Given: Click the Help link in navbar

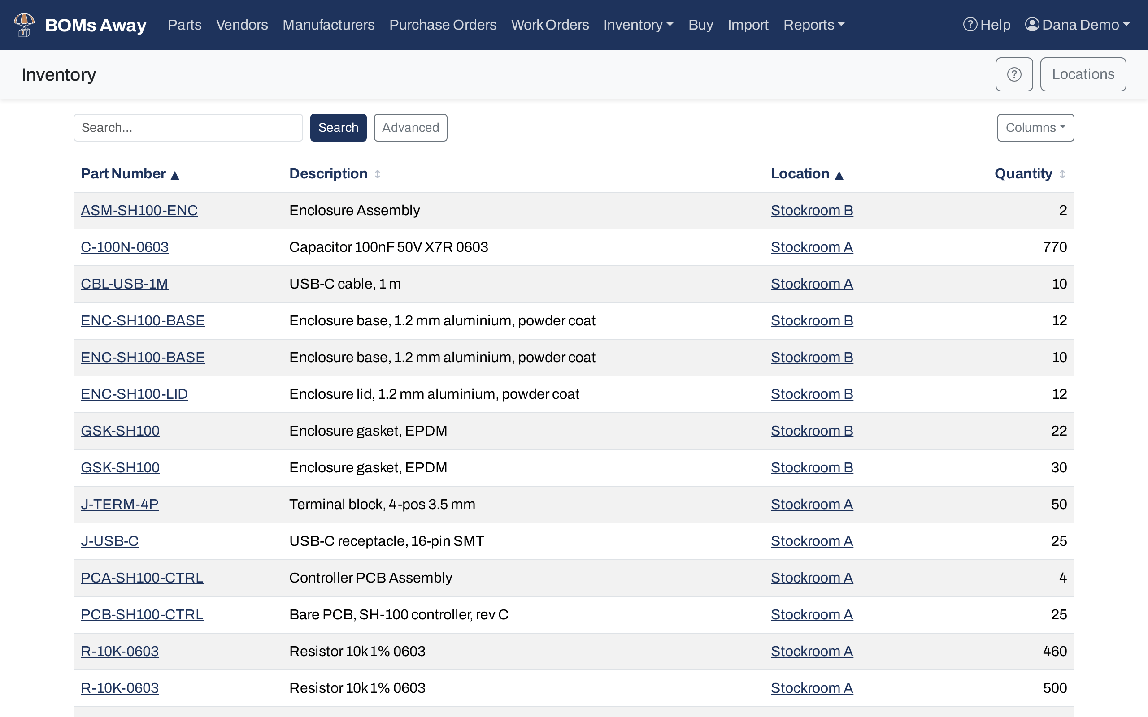Looking at the screenshot, I should point(986,25).
